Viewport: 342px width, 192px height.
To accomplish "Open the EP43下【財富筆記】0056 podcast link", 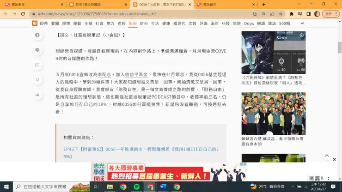I will pos(141,153).
